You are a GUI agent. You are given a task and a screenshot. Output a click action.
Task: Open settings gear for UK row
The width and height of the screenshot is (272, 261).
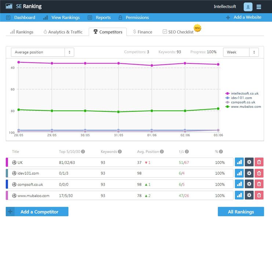click(249, 162)
